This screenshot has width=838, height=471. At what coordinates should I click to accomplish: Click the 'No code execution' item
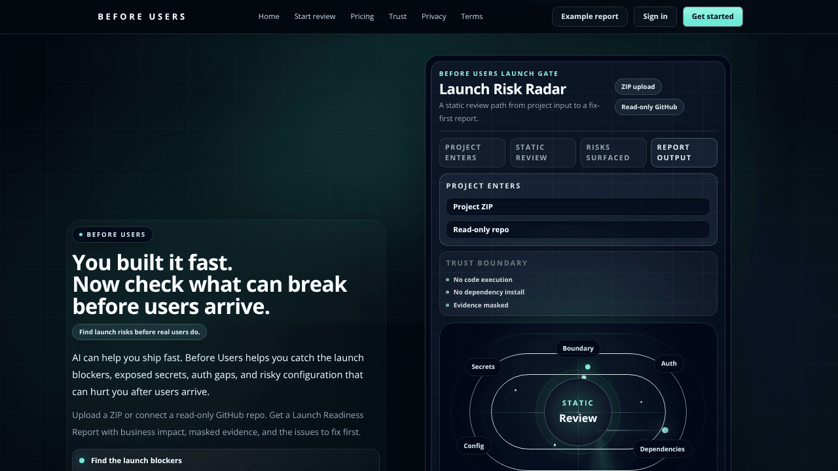(483, 279)
